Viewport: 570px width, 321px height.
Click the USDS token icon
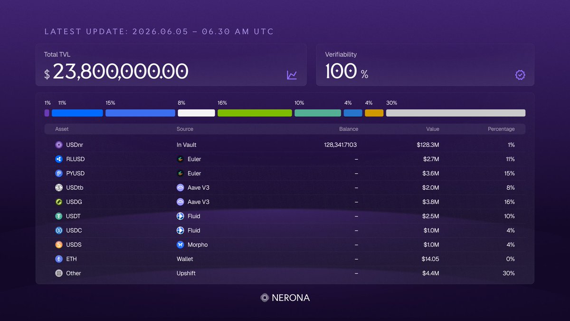click(x=59, y=244)
